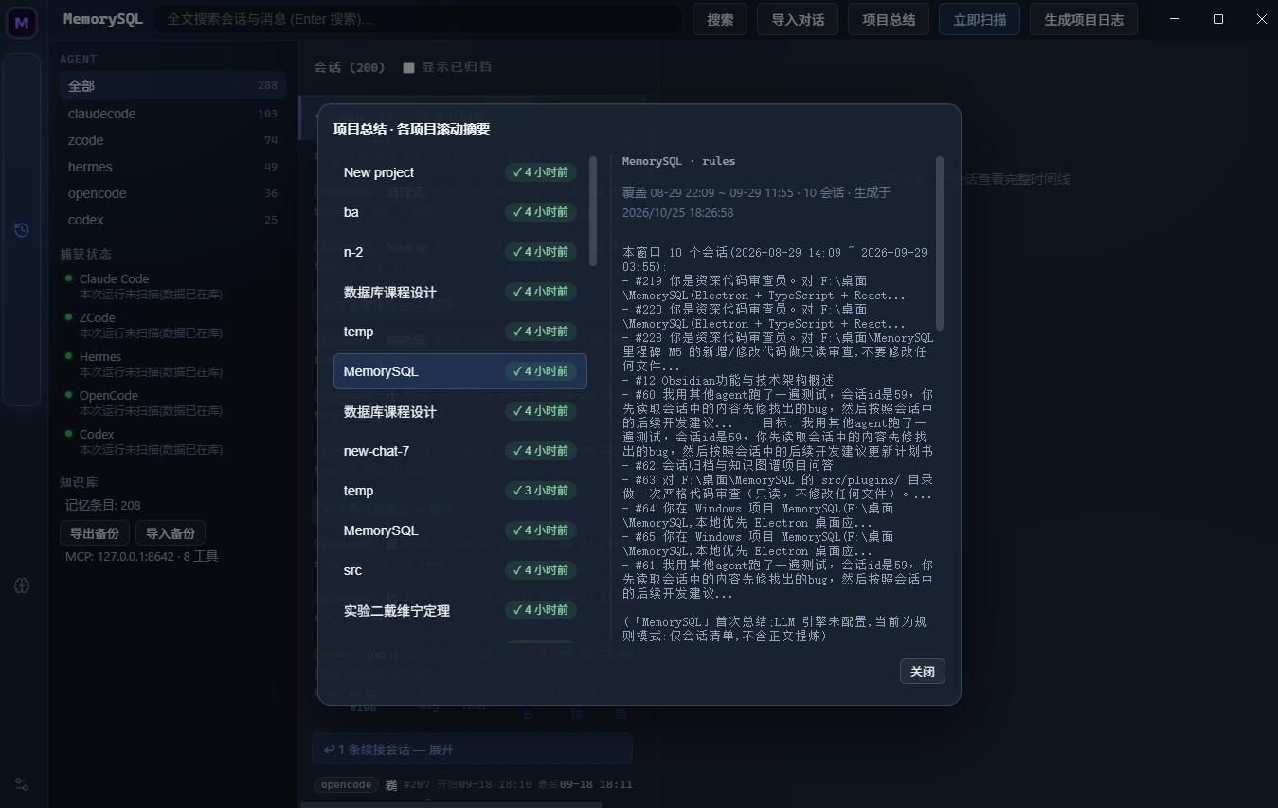Close the dialog with 关闭 button

923,672
